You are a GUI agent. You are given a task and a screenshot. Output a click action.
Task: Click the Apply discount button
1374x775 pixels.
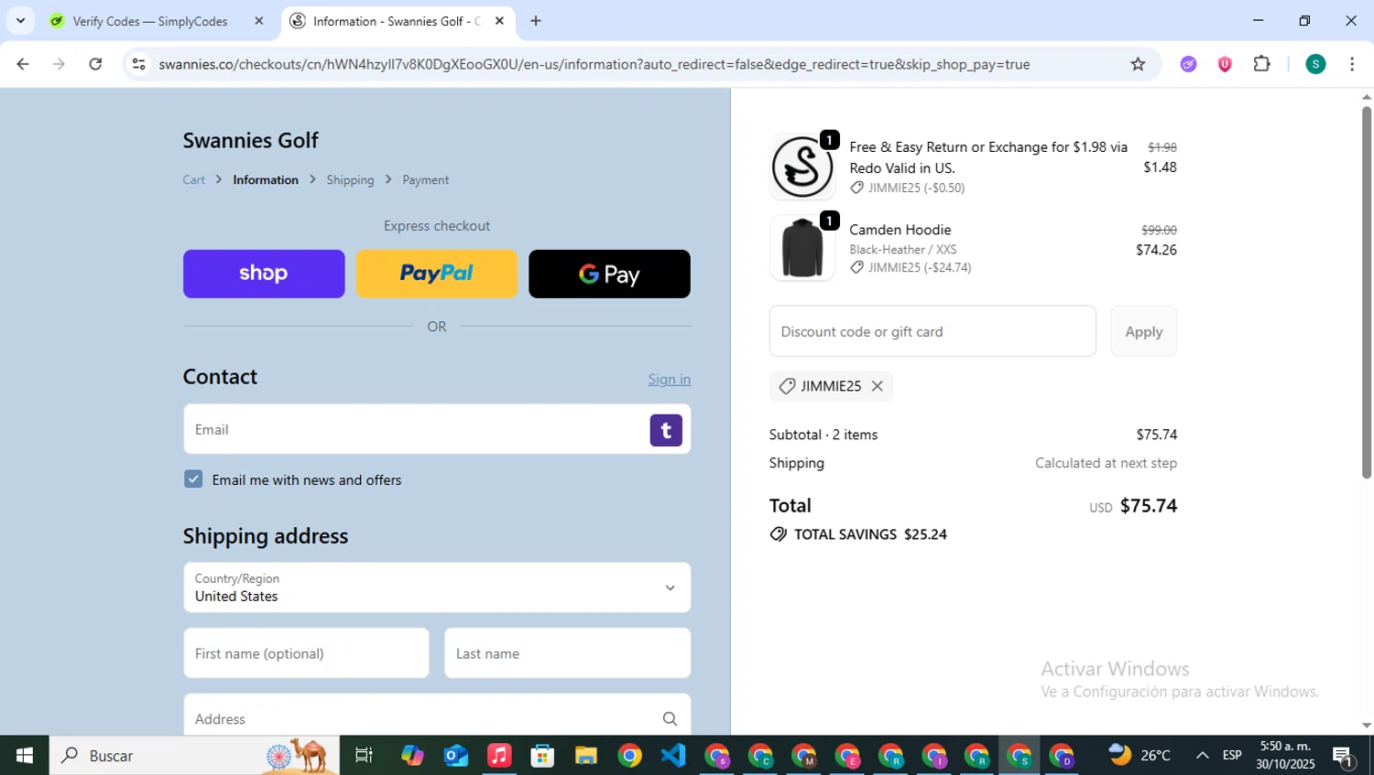[x=1144, y=331]
